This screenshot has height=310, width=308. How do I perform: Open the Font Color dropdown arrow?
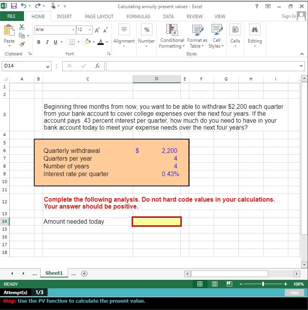point(107,42)
